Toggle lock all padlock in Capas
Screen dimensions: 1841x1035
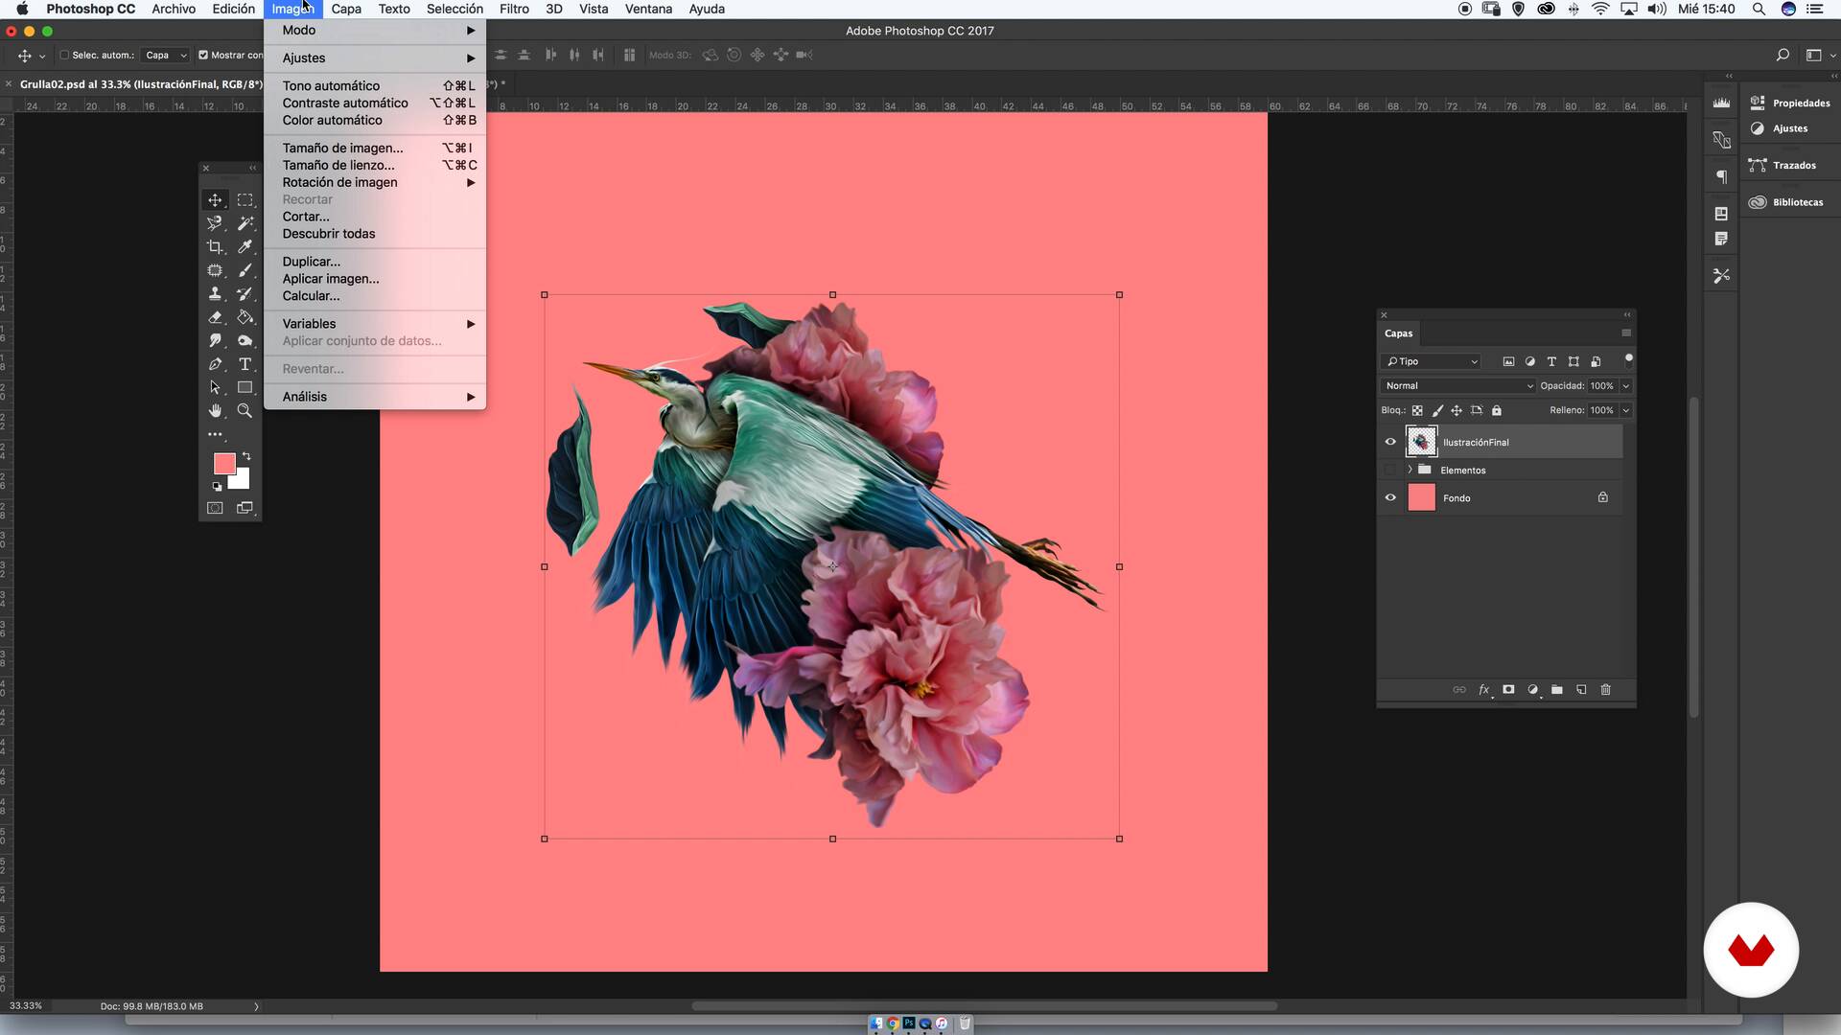(x=1497, y=410)
